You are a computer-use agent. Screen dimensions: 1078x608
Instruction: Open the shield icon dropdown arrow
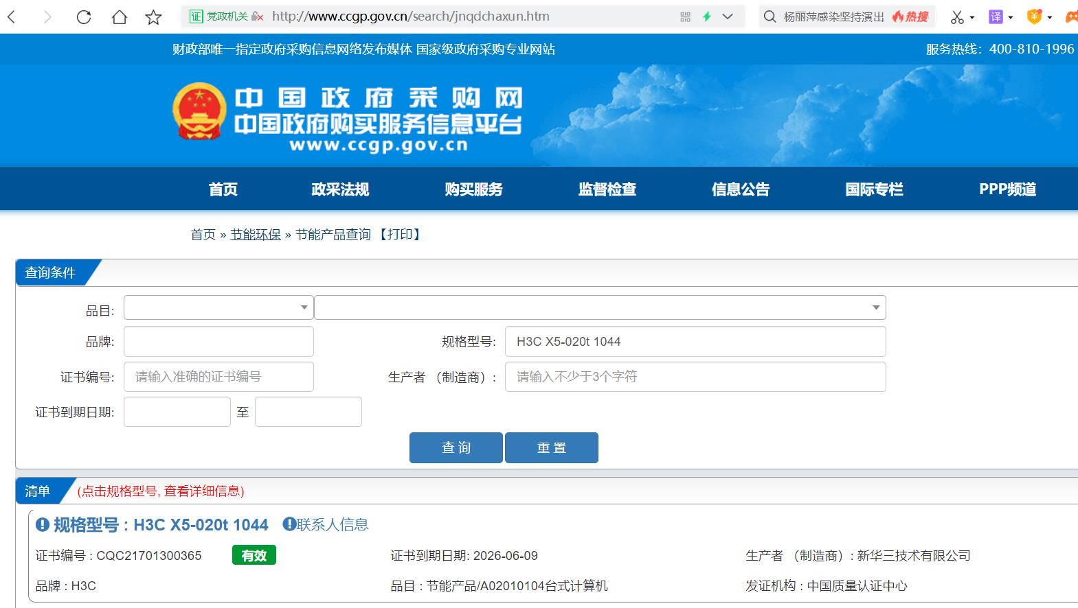(x=1049, y=18)
